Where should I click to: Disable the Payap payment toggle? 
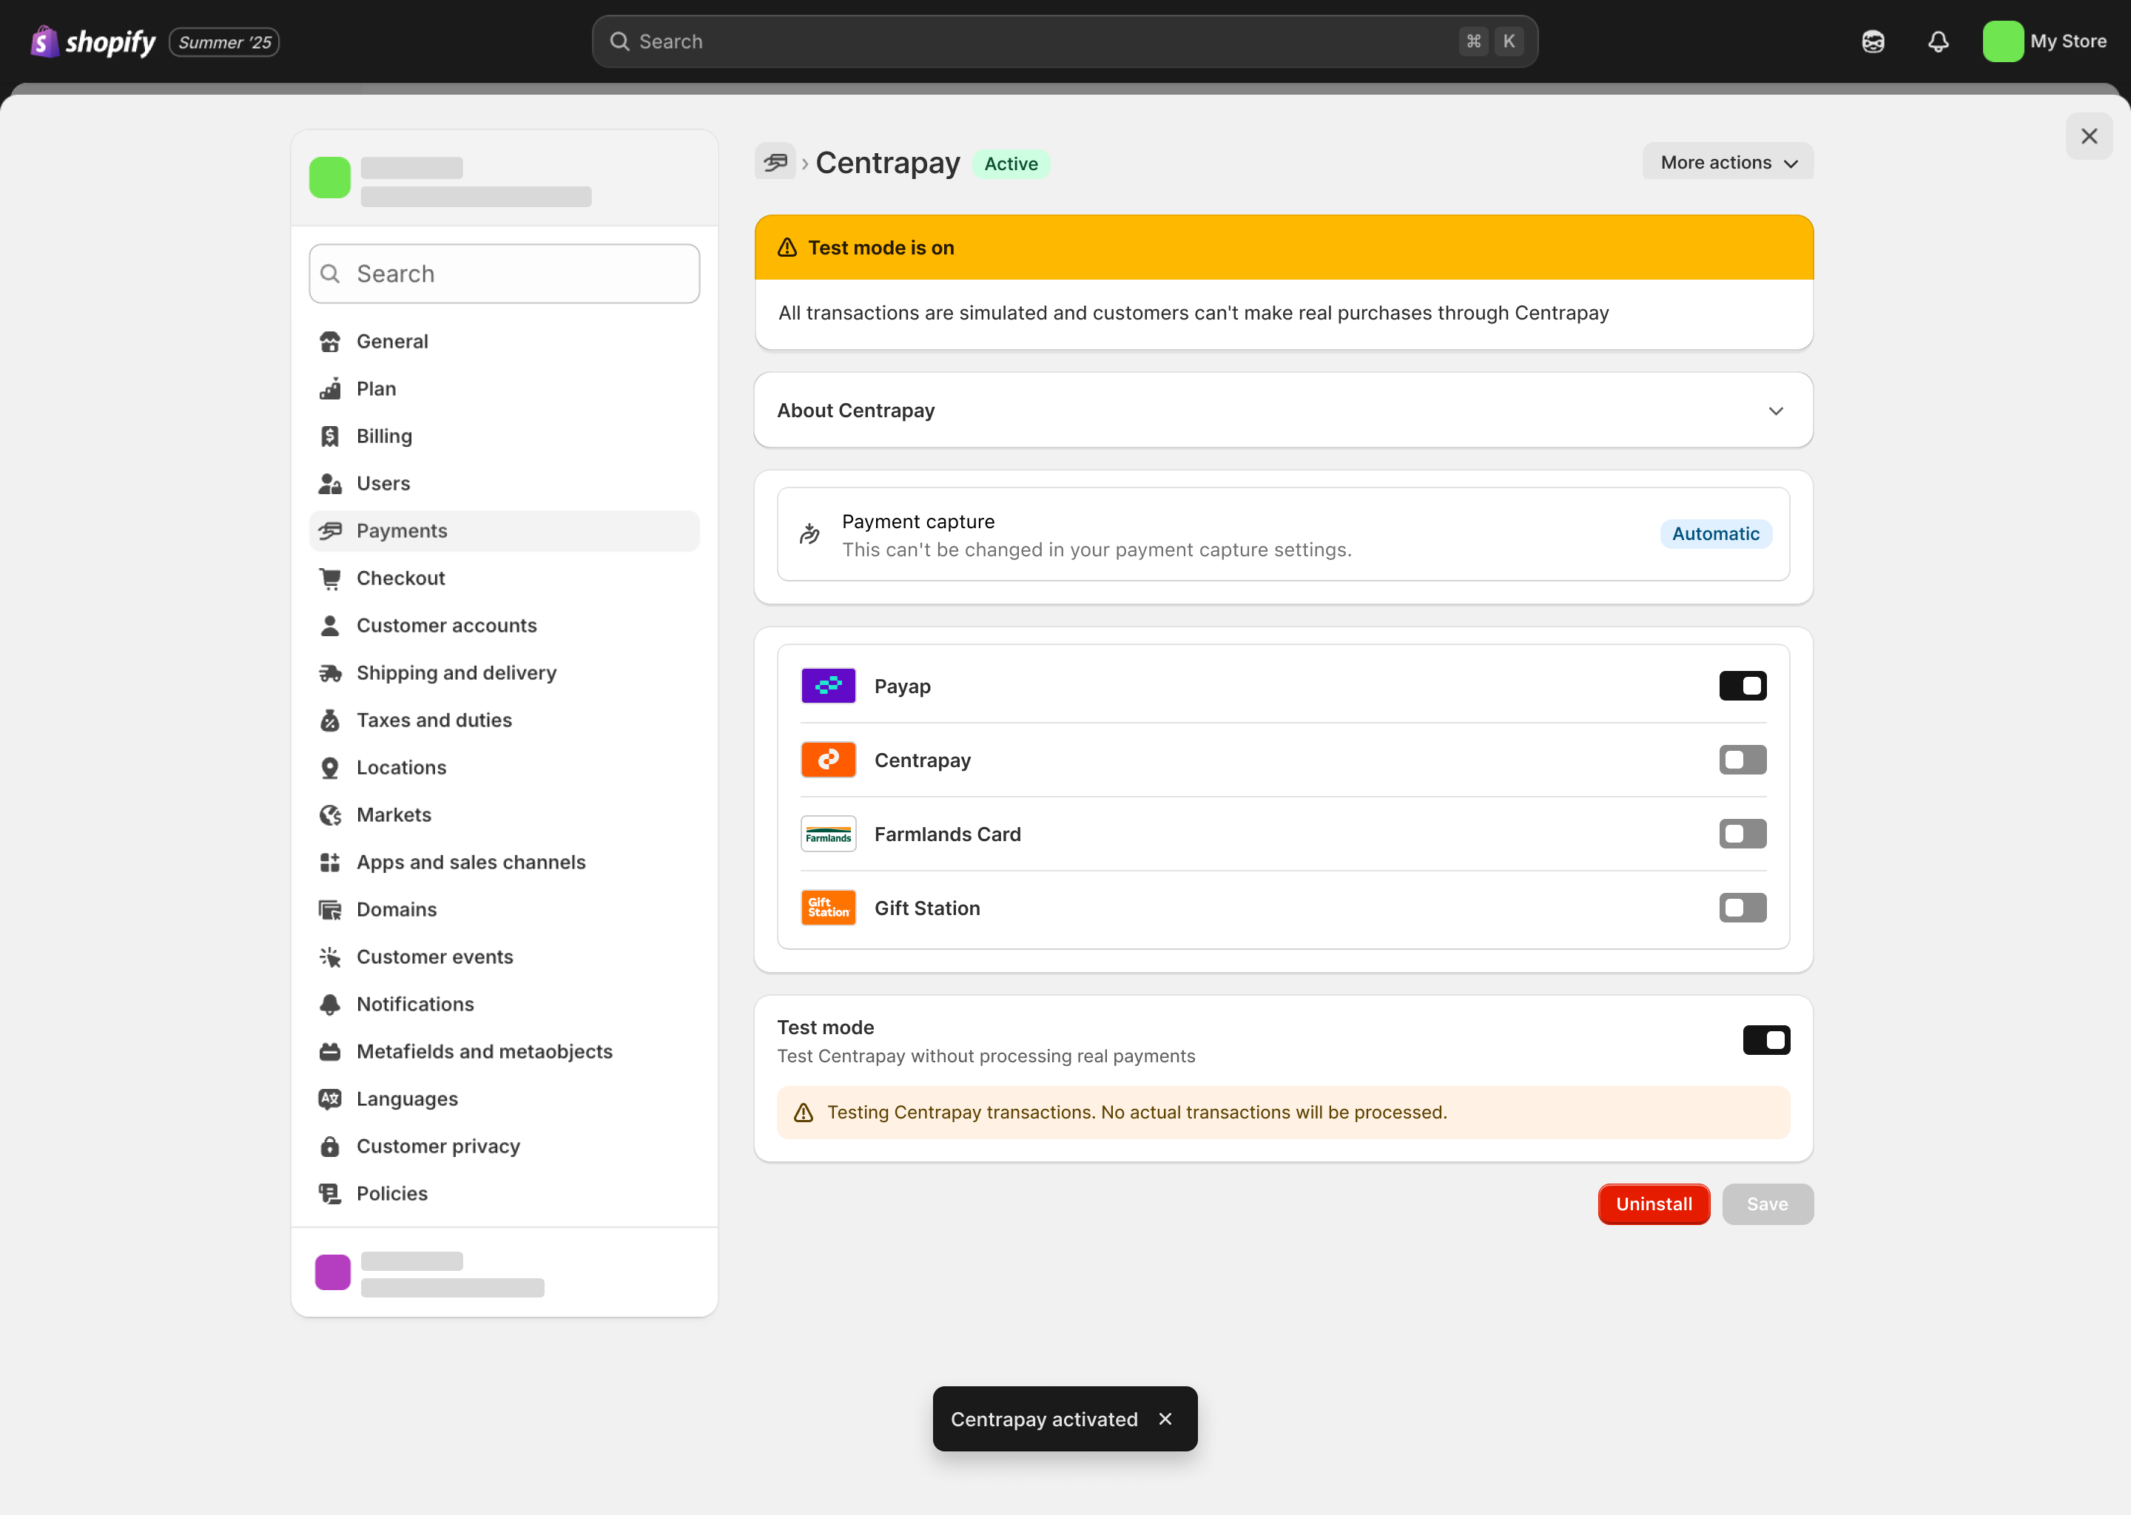1742,686
